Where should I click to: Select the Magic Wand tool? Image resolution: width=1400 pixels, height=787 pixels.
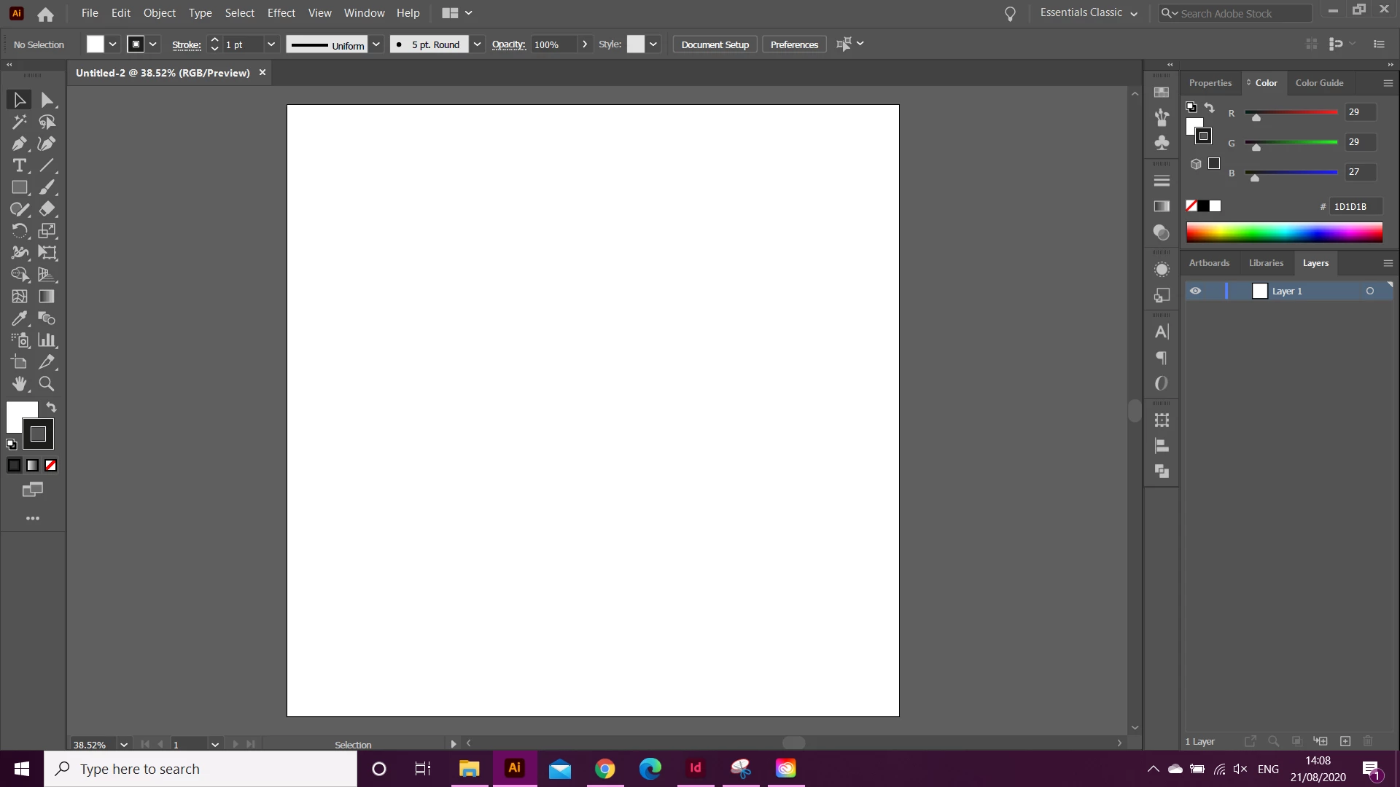tap(19, 122)
